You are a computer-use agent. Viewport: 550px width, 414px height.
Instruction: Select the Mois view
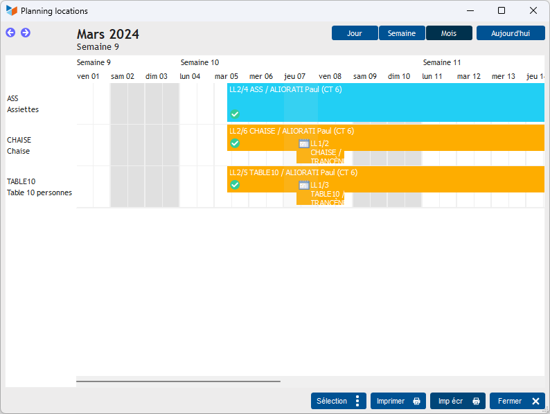coord(449,33)
